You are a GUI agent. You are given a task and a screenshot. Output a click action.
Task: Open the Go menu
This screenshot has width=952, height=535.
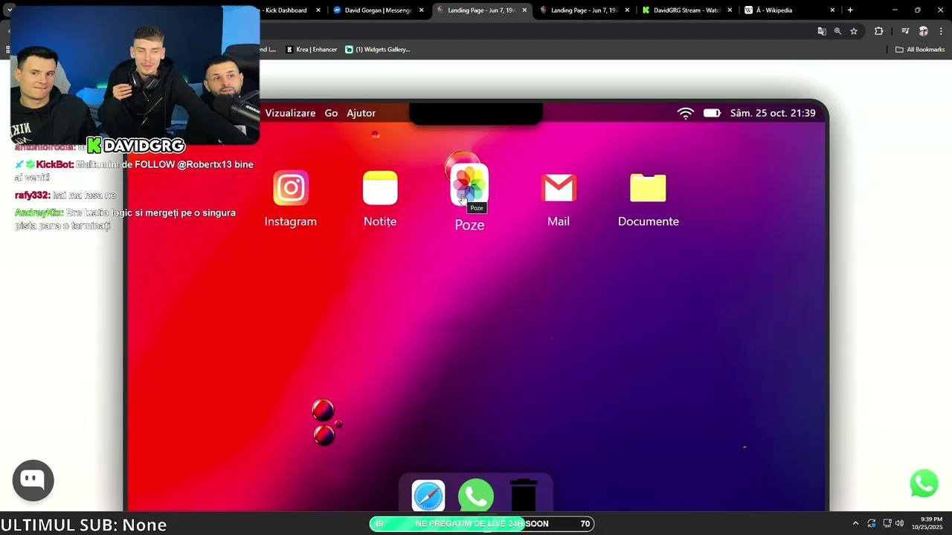[x=331, y=113]
